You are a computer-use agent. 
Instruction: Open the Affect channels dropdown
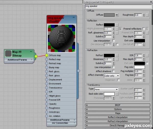tap(112, 76)
